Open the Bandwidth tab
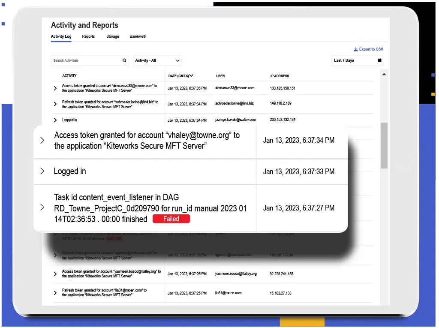Screen dimensions: 439x328 point(138,36)
